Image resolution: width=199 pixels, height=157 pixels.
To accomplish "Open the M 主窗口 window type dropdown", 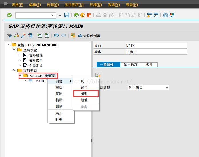I will pos(167,88).
